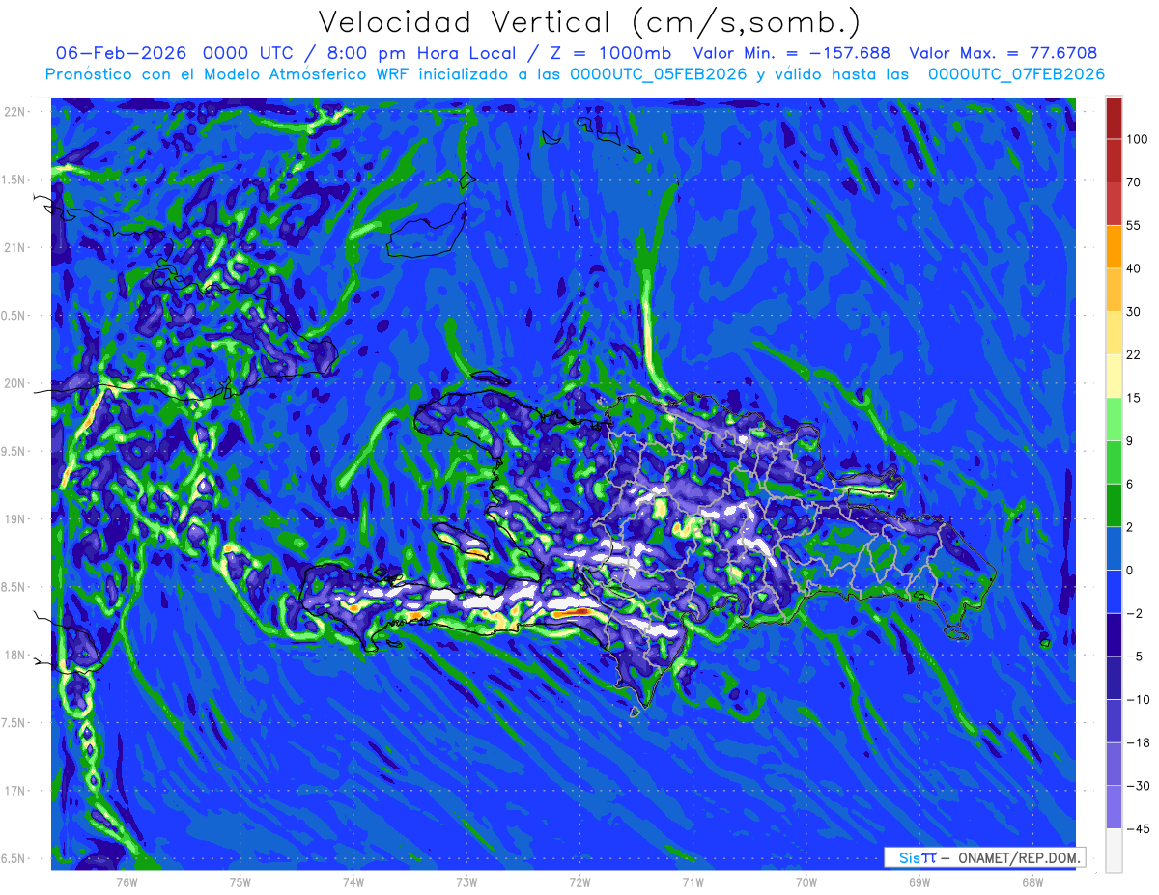Select the pale yellow swatch between 15 and 22
This screenshot has width=1159, height=895.
(1115, 376)
